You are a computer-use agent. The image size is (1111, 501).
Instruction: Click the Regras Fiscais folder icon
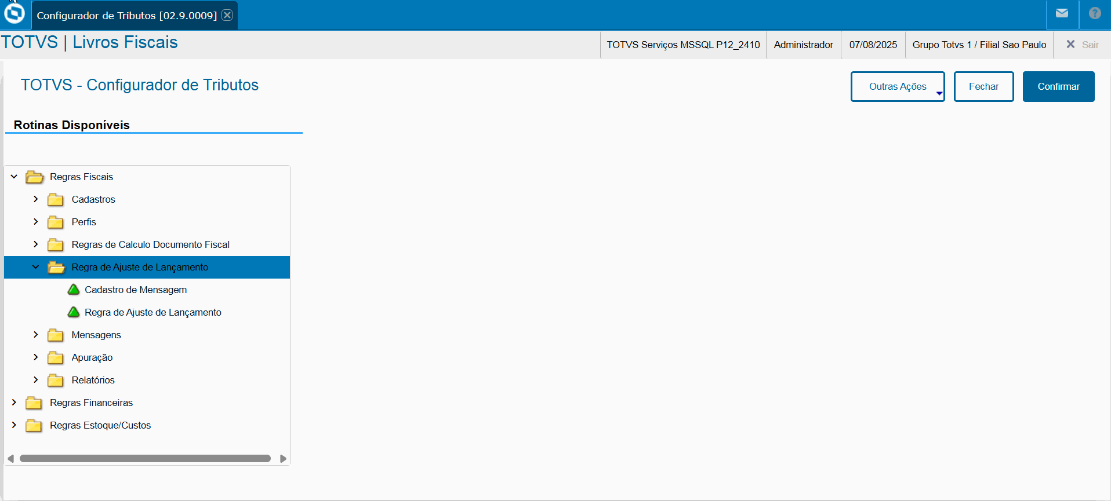pyautogui.click(x=35, y=177)
